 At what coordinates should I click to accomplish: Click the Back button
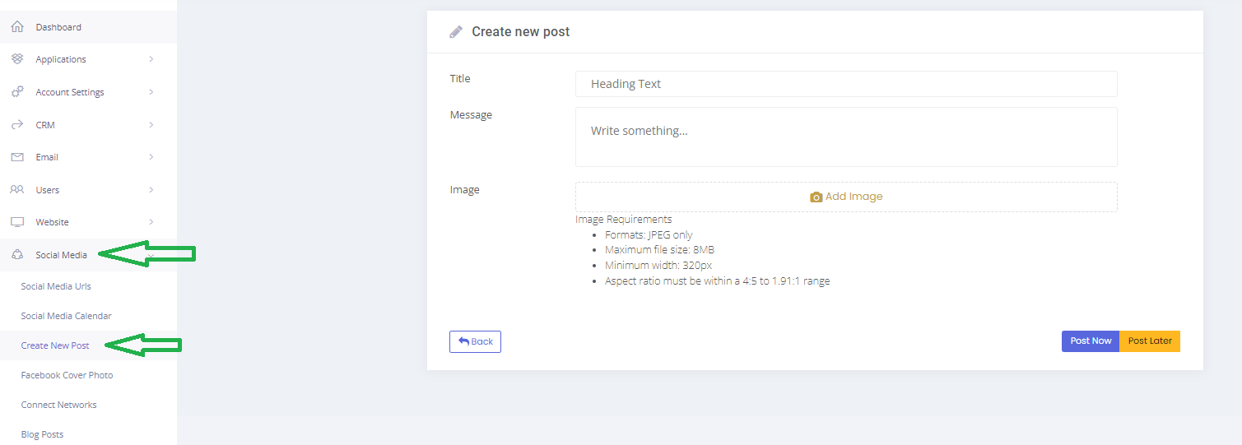click(475, 341)
